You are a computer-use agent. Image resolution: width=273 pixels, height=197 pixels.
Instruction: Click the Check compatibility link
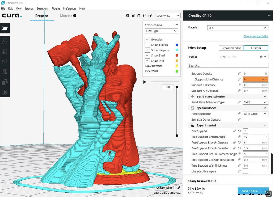(x=256, y=36)
